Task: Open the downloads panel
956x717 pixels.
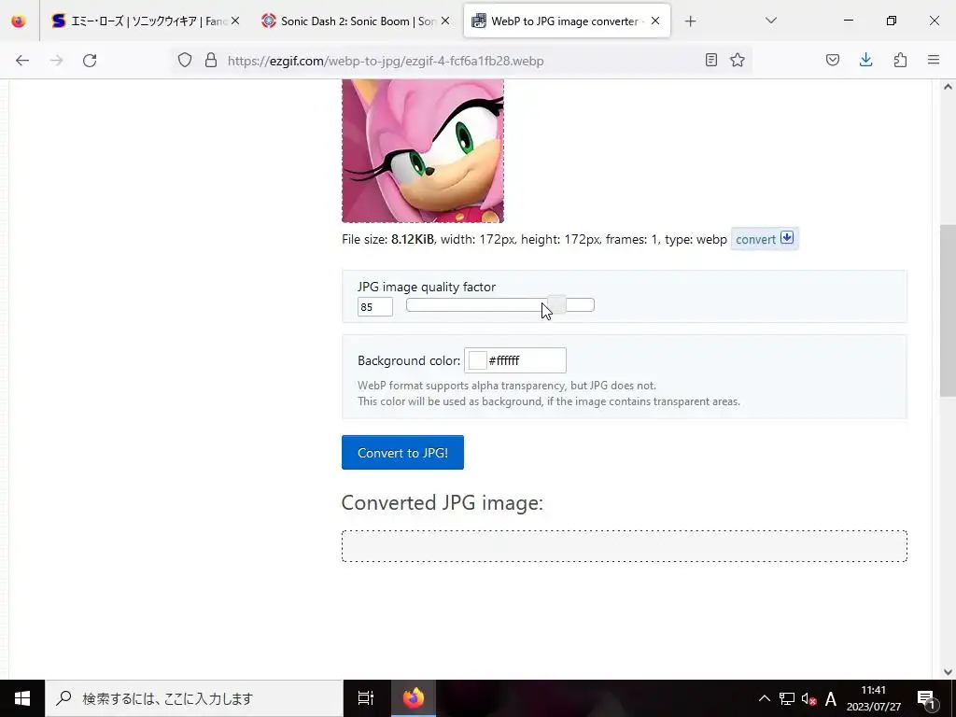Action: [x=865, y=61]
